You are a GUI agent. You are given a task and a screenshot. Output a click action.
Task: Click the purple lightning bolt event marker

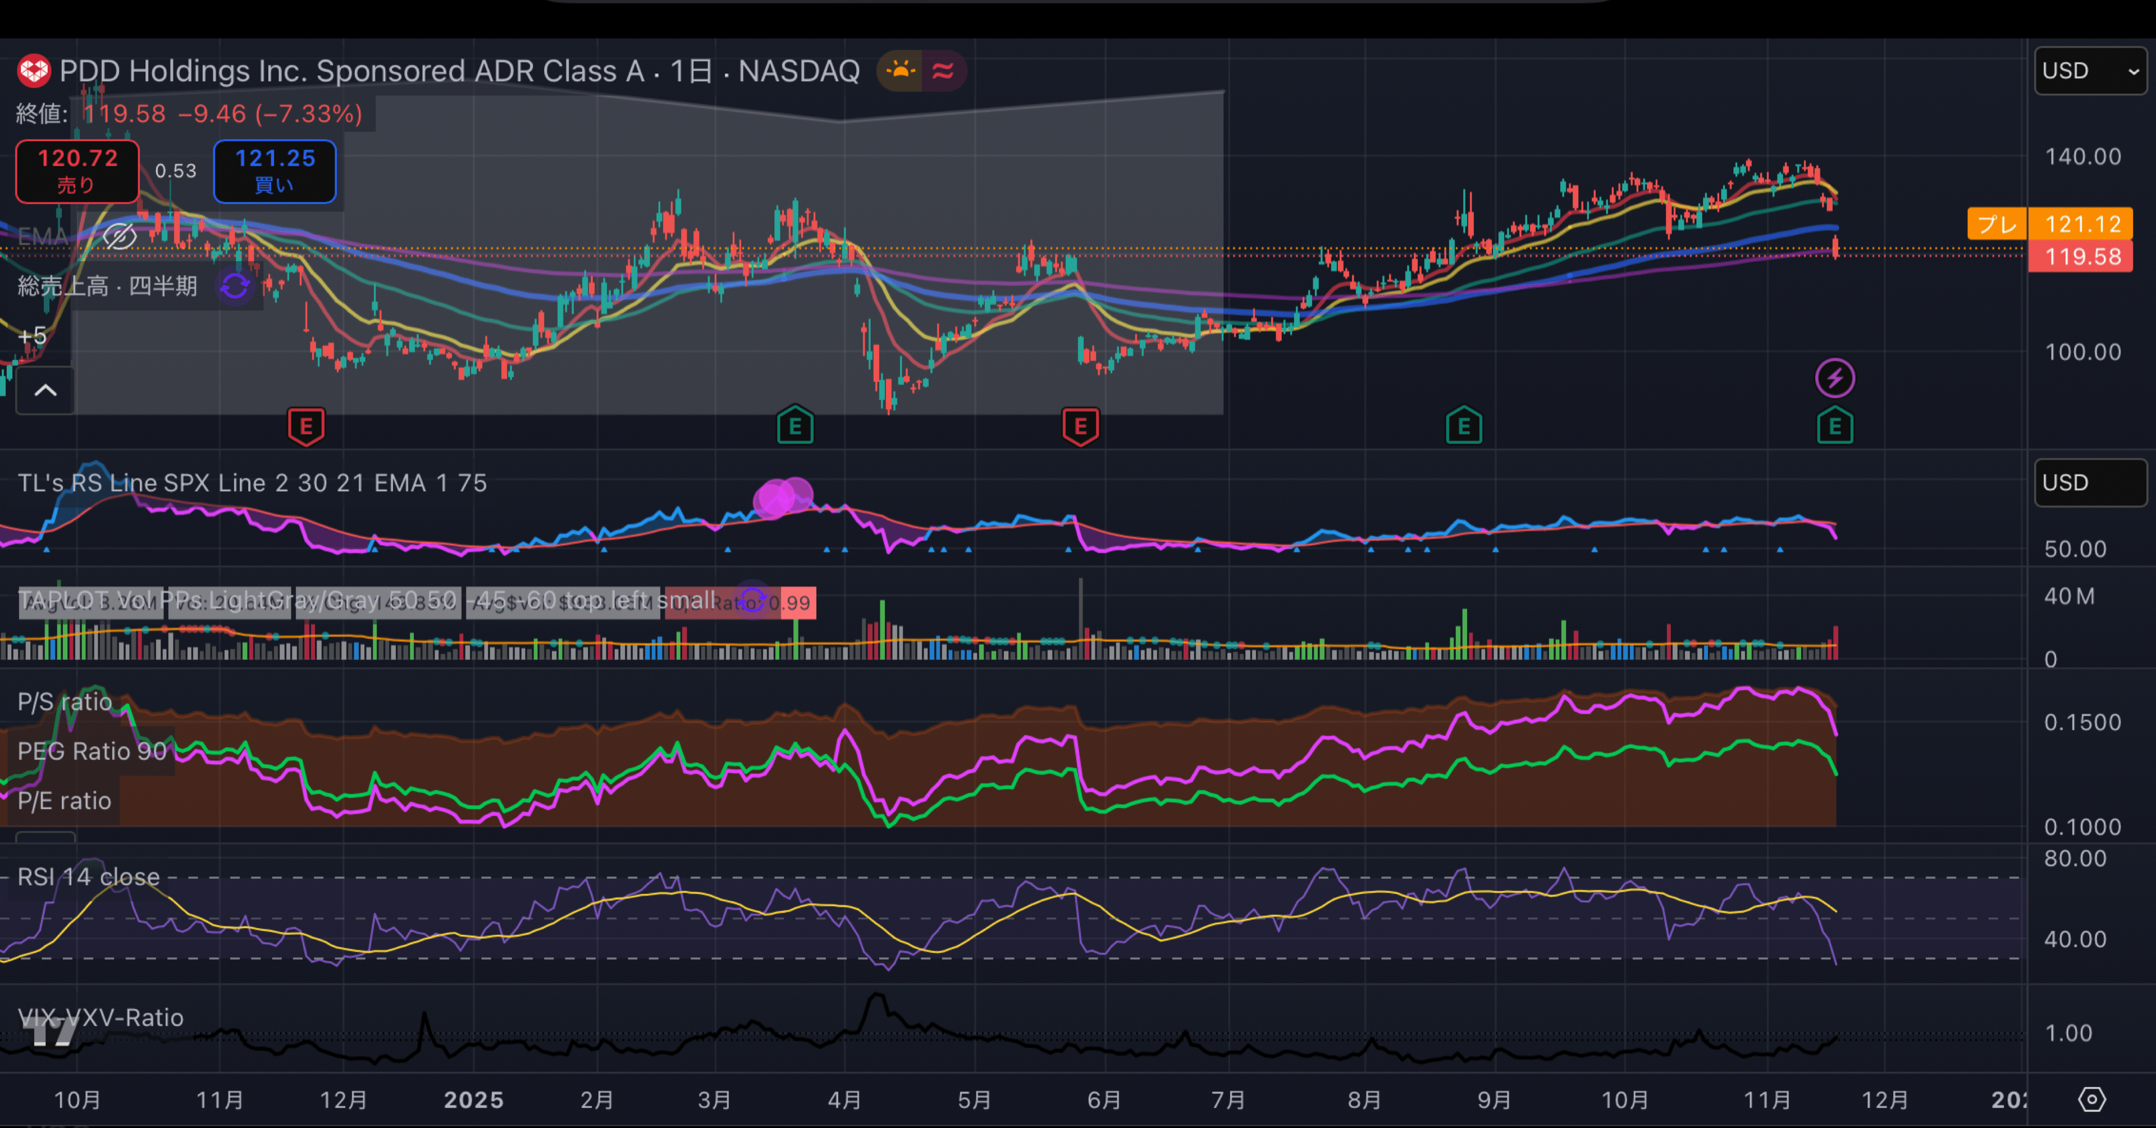[1835, 378]
